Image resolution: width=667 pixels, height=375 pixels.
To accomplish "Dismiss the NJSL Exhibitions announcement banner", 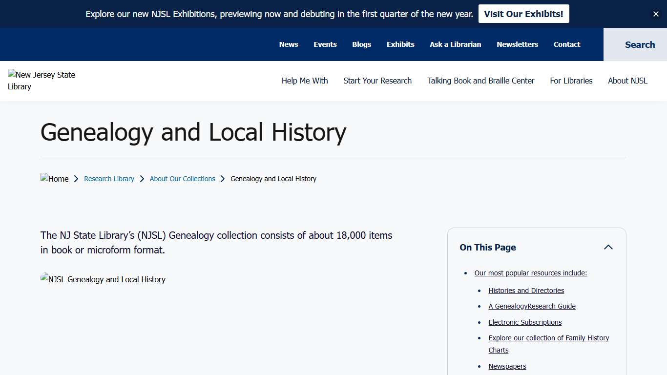I will pyautogui.click(x=656, y=14).
